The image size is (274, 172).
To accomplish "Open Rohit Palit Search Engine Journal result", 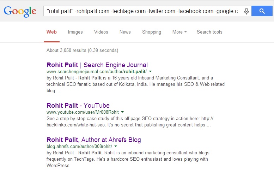I will pyautogui.click(x=97, y=65).
